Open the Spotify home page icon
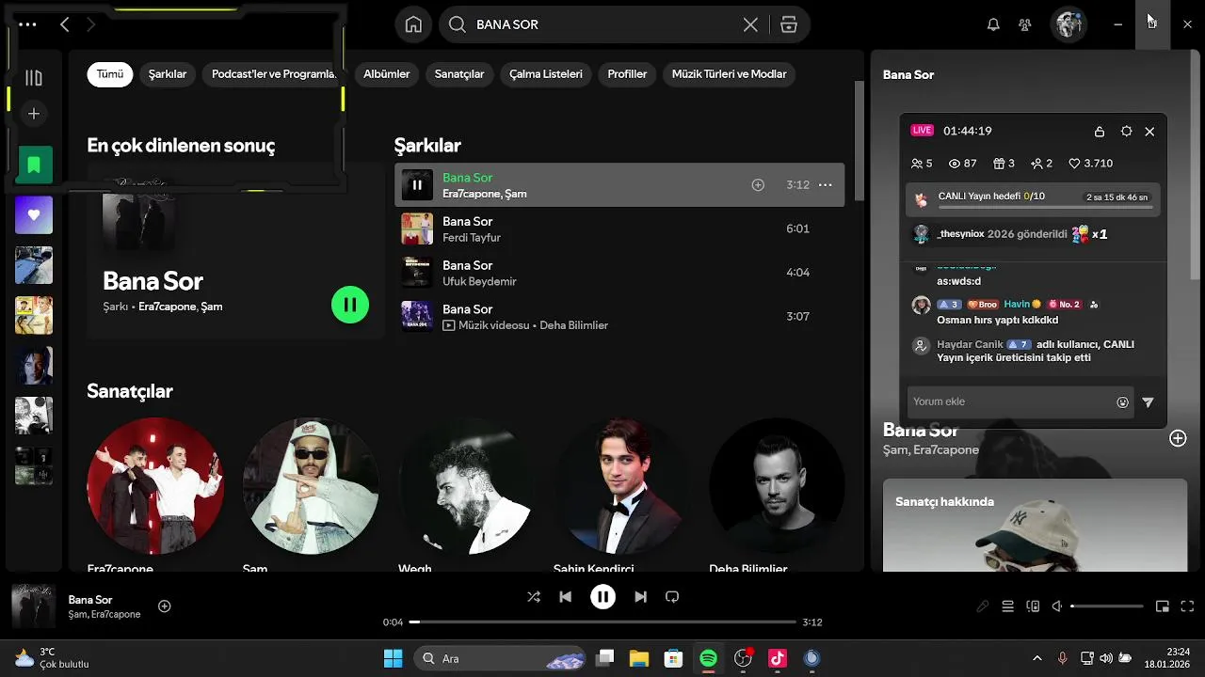Image resolution: width=1205 pixels, height=677 pixels. (413, 24)
